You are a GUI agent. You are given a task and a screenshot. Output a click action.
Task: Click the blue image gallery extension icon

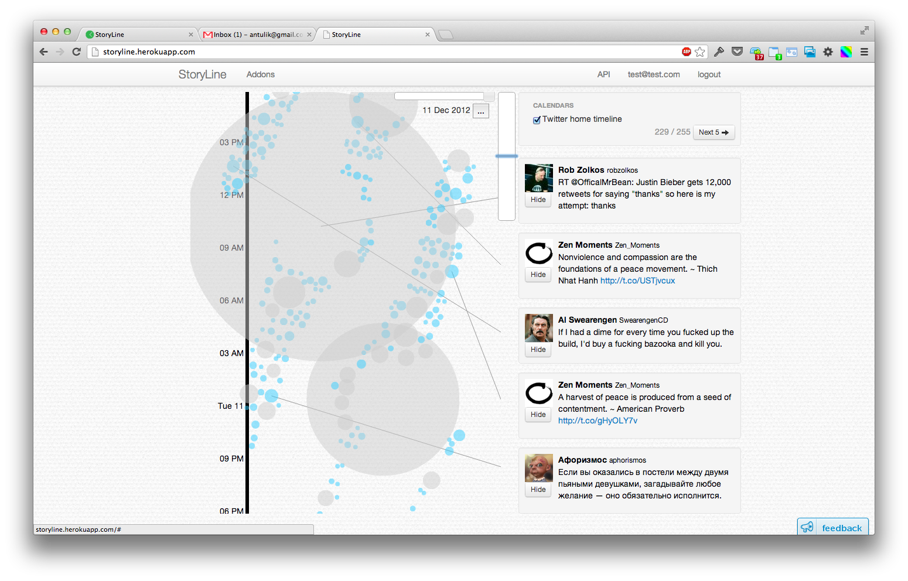tap(810, 52)
